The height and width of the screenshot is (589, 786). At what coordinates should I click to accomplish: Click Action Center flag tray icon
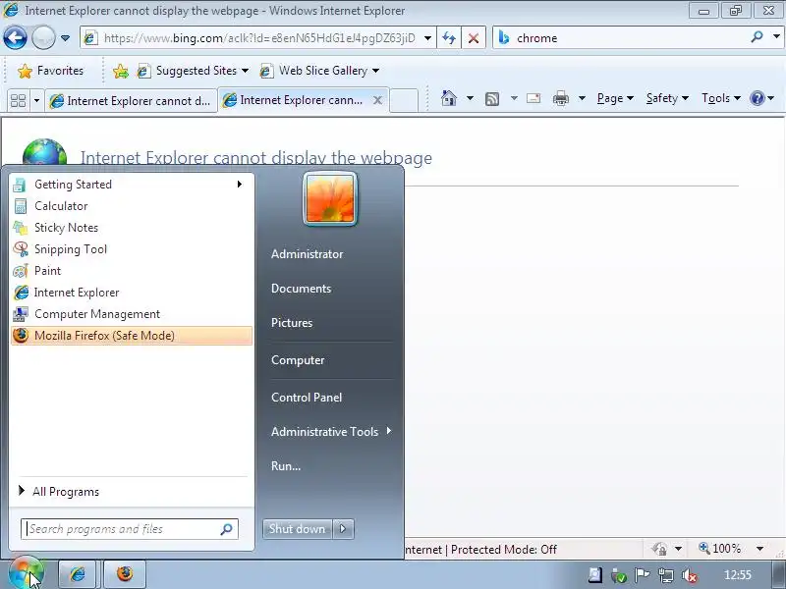point(643,575)
